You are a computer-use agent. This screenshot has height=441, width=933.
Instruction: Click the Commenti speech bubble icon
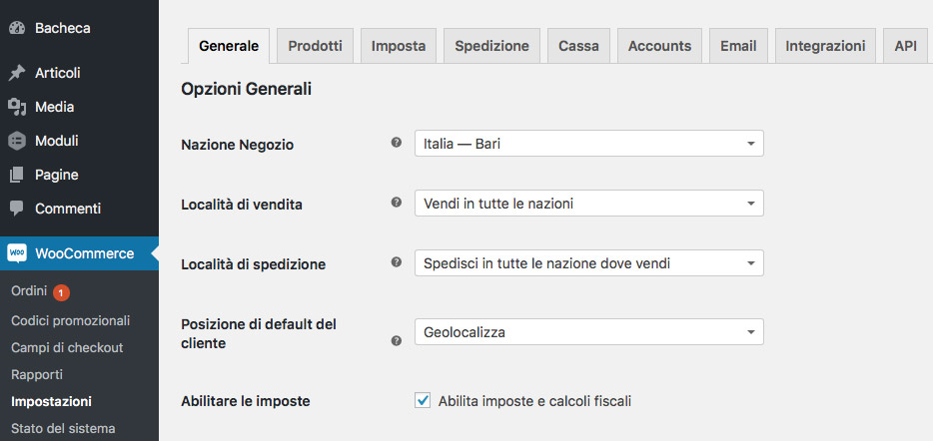[x=17, y=209]
